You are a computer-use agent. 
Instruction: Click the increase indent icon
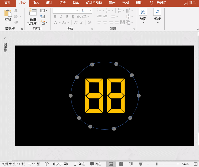click(105, 16)
